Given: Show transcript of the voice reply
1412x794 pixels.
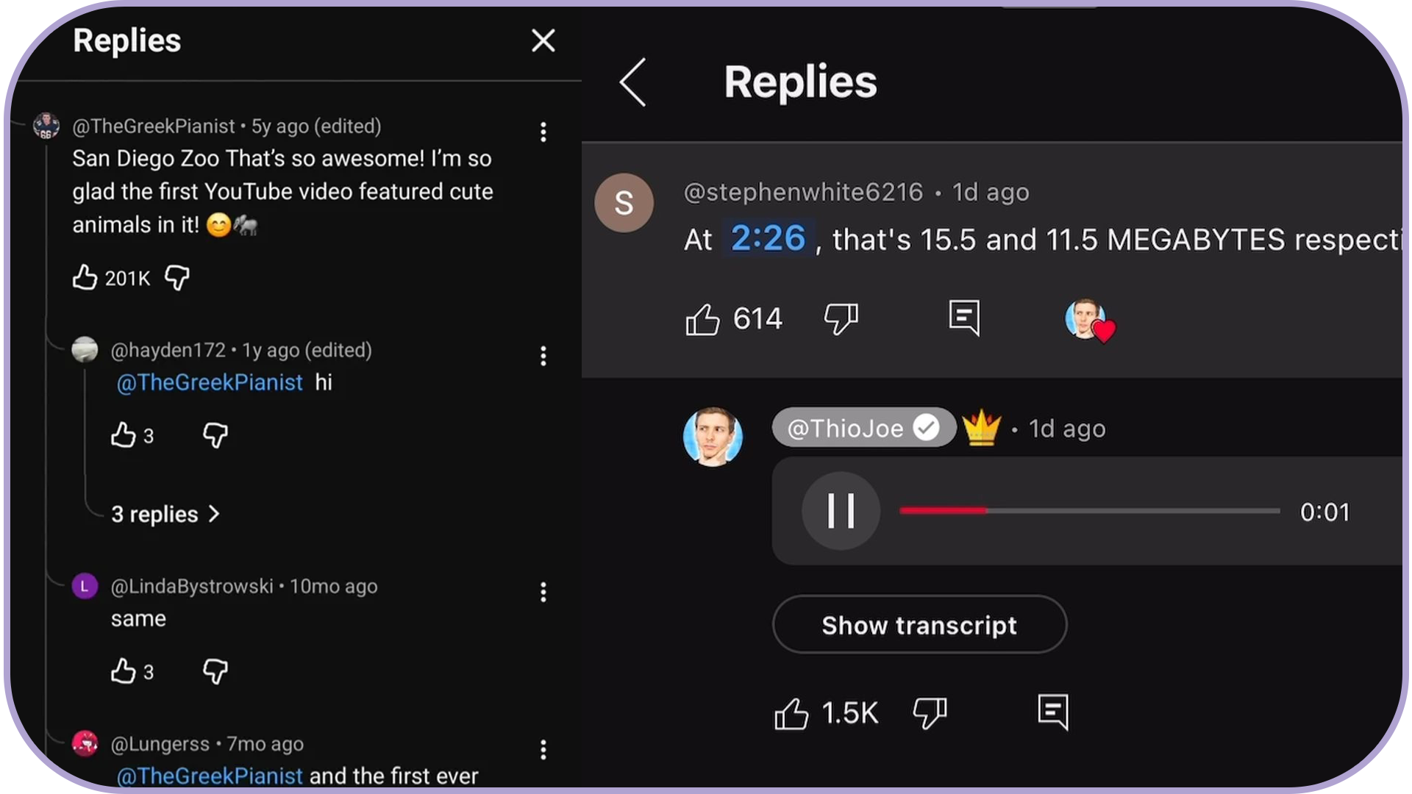Looking at the screenshot, I should 919,625.
